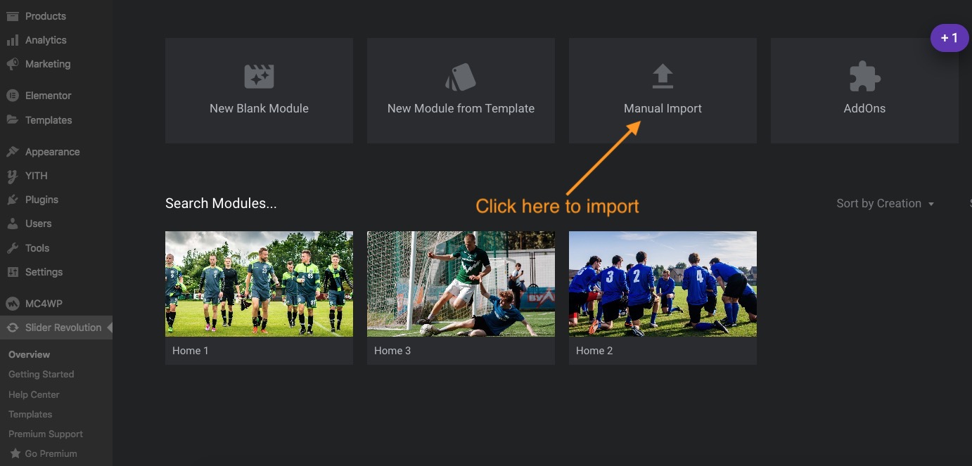The image size is (972, 466).
Task: Click the Marketing megaphone icon
Action: [x=13, y=64]
